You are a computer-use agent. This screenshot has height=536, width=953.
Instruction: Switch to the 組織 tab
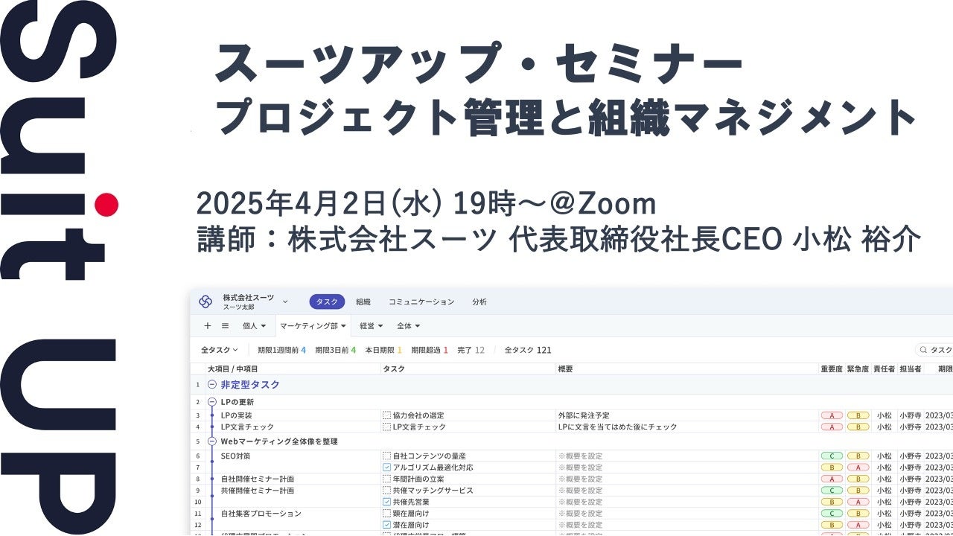pyautogui.click(x=363, y=301)
